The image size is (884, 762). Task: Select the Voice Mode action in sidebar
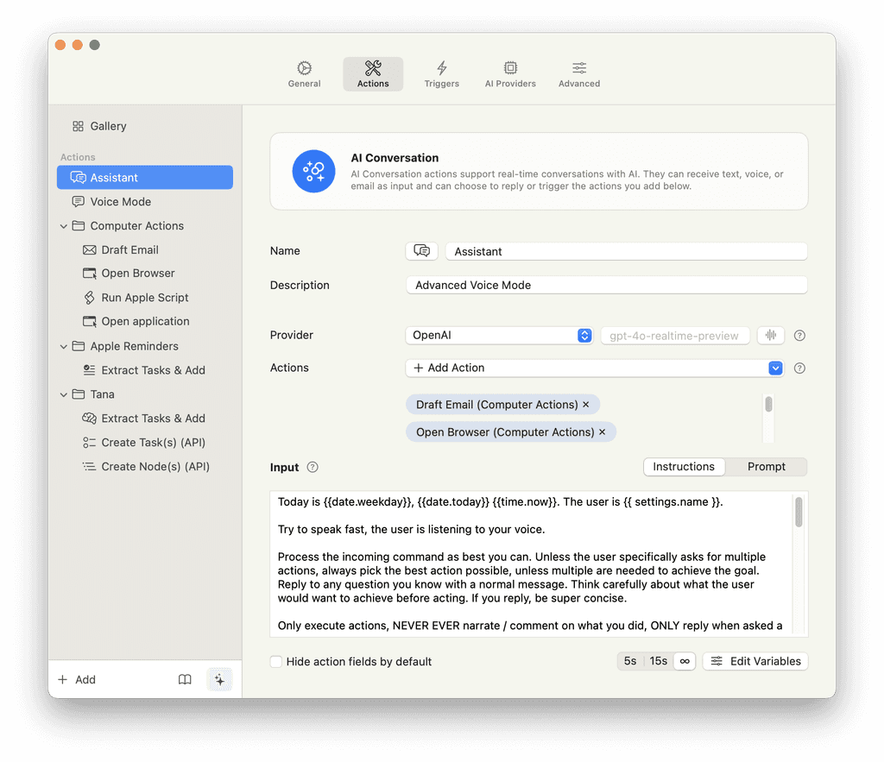tap(120, 201)
